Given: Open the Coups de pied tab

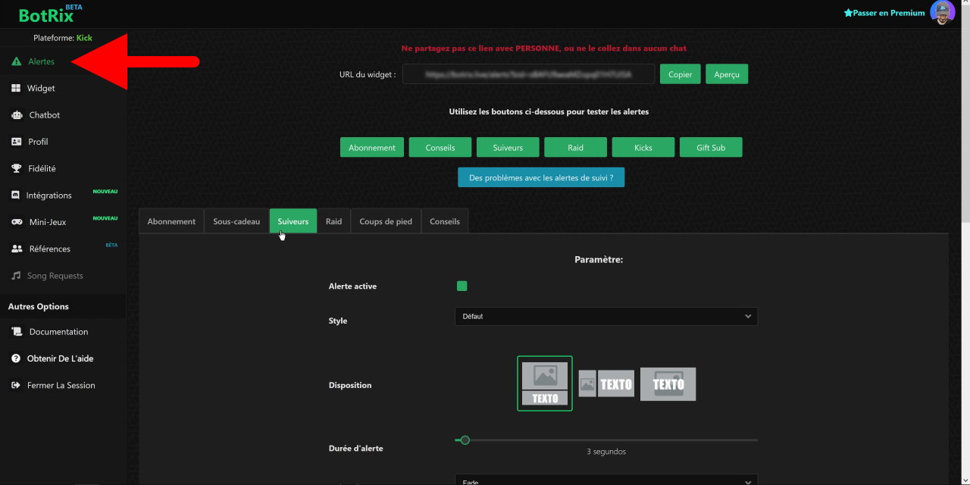Looking at the screenshot, I should tap(386, 221).
